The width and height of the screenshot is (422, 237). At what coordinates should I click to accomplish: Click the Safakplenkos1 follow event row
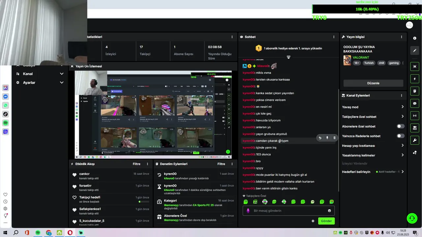111,211
